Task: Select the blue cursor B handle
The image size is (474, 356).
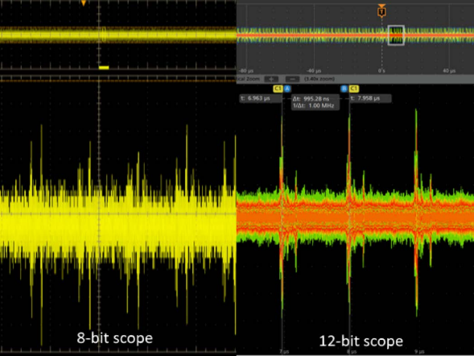Action: (x=344, y=89)
